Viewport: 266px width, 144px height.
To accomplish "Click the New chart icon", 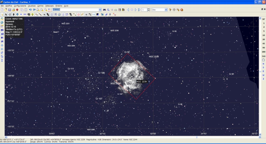I will pyautogui.click(x=2, y=10).
